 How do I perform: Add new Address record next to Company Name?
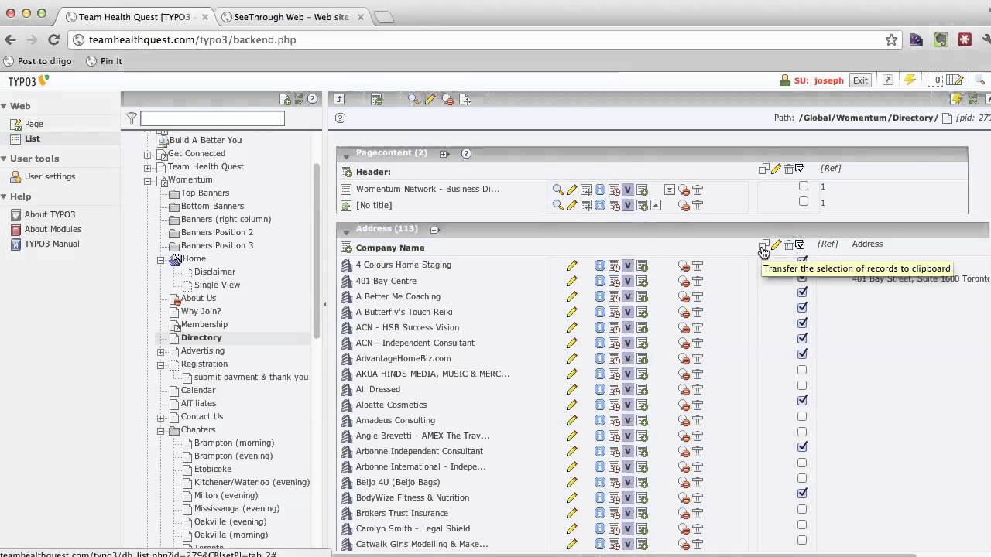(347, 248)
